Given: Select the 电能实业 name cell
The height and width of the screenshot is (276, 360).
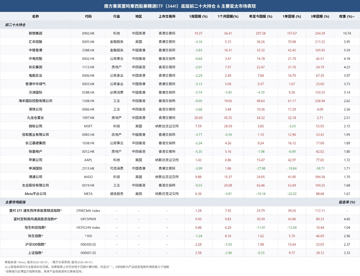Looking at the screenshot, I should coord(35,76).
